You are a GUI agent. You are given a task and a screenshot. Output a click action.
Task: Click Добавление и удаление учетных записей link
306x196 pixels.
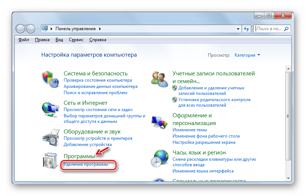211,91
